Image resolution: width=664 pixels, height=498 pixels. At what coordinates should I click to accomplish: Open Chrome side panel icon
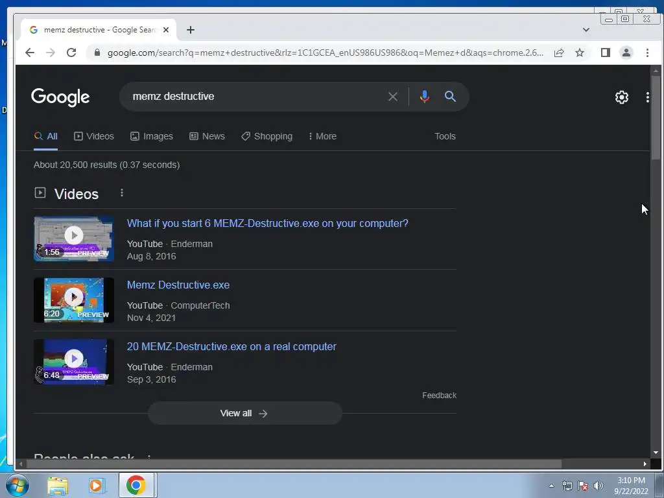pyautogui.click(x=606, y=53)
